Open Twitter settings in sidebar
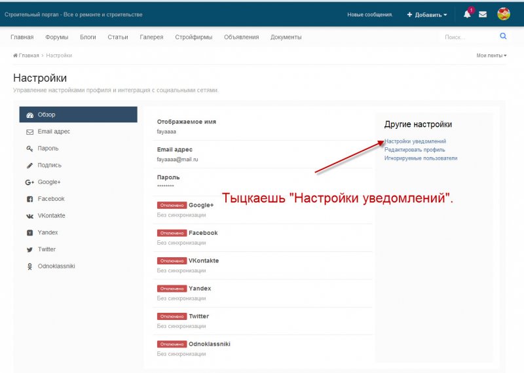 pos(47,249)
